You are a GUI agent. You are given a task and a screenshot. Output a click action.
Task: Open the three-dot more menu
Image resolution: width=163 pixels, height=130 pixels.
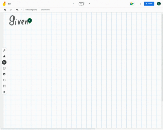click(141, 4)
